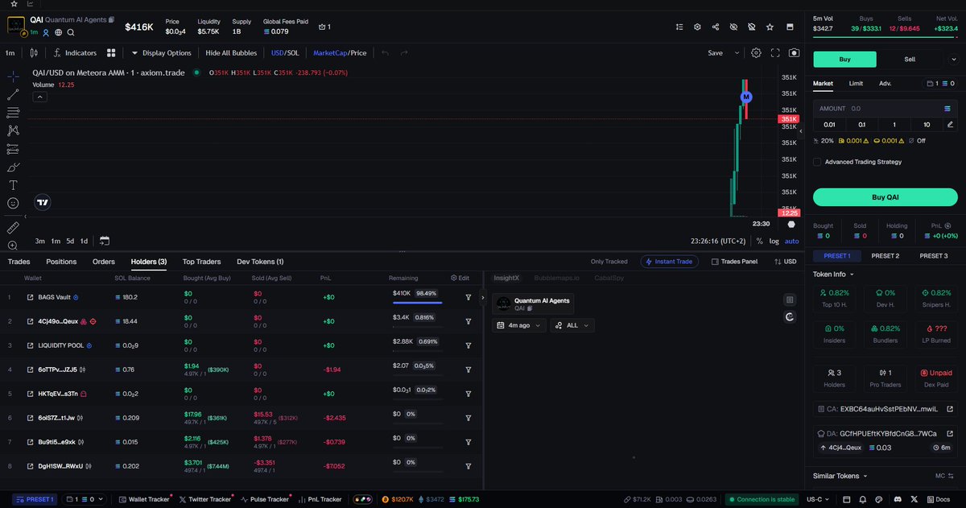Search token via magnifier icon under QAI
Screen dimensions: 966x508
71,32
